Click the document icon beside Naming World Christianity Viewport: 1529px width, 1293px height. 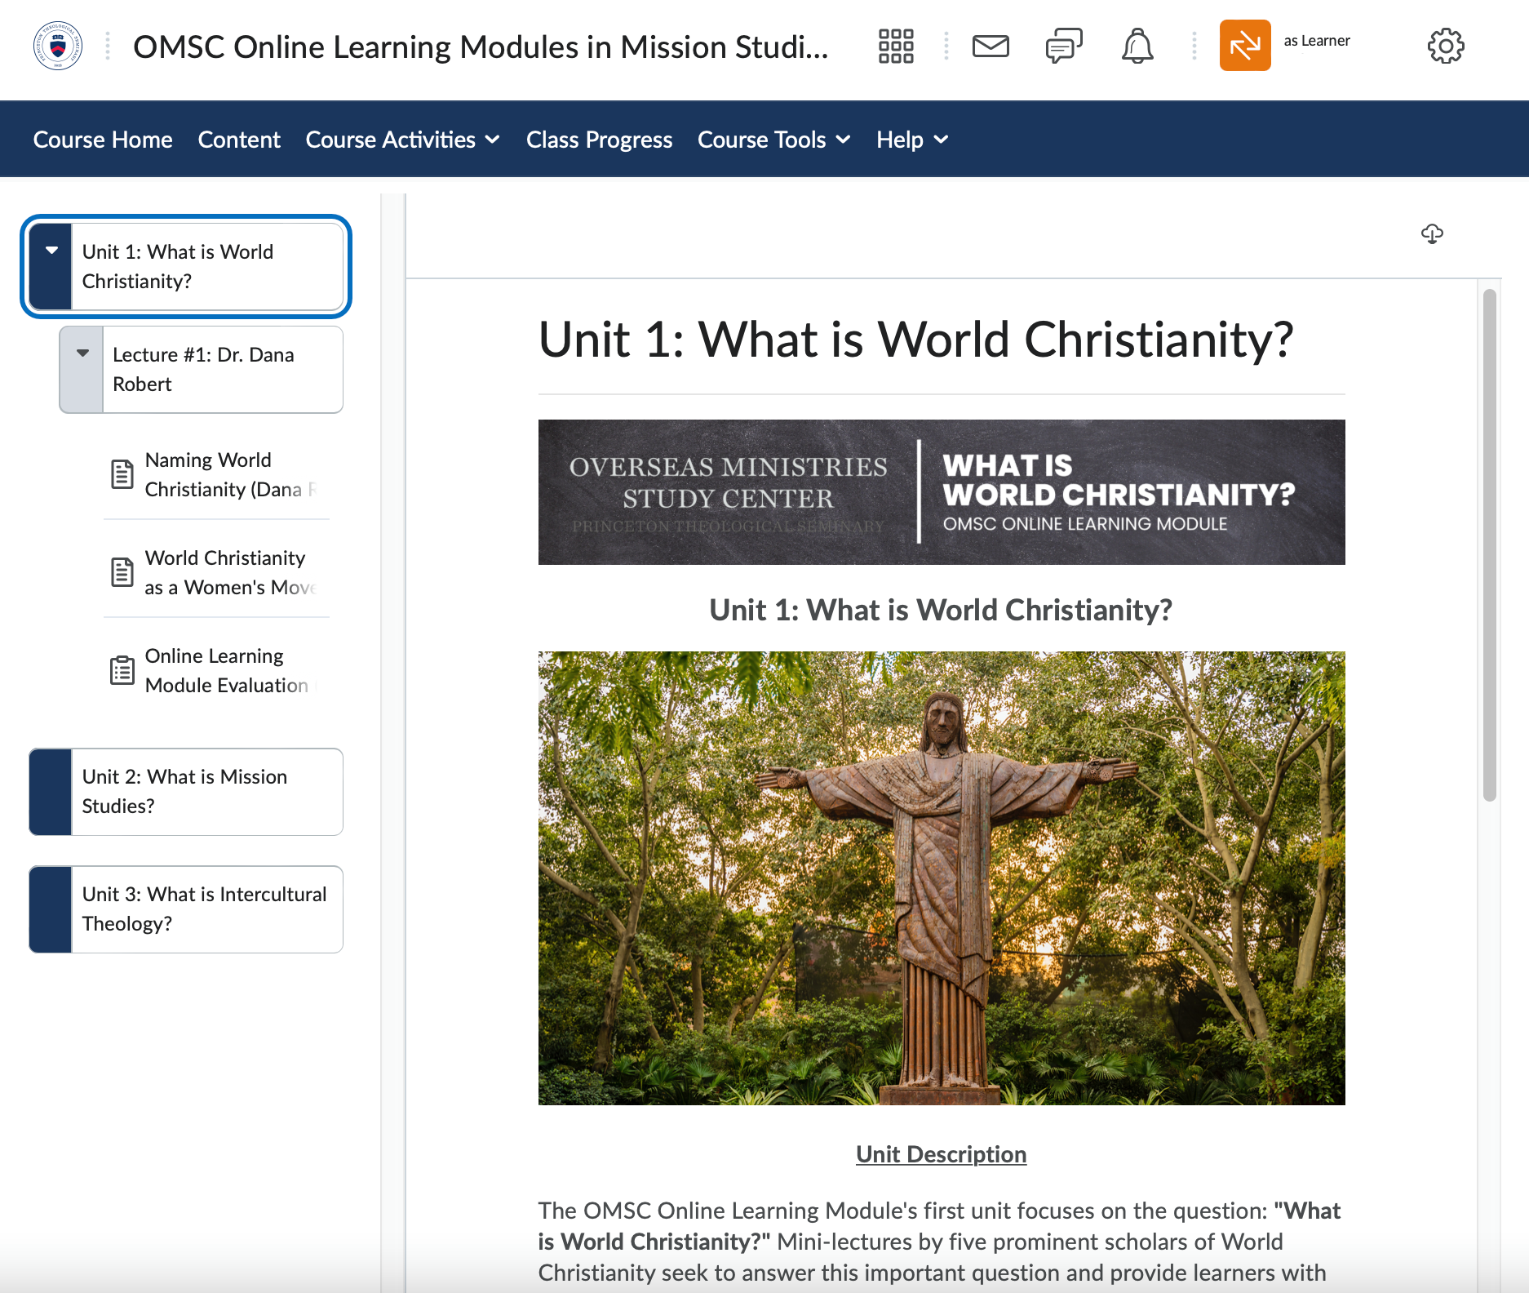[x=122, y=473]
